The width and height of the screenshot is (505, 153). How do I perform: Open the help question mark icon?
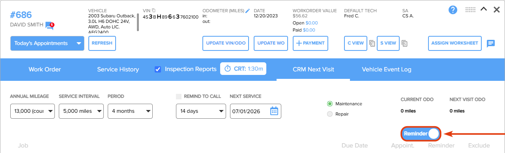point(453,10)
